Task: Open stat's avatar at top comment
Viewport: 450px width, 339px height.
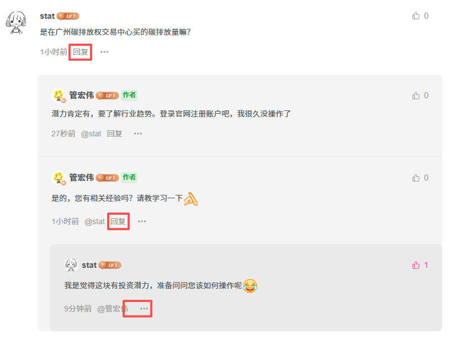Action: (x=16, y=23)
